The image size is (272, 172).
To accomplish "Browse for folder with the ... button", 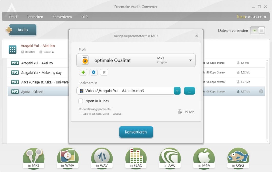I will 189,91.
